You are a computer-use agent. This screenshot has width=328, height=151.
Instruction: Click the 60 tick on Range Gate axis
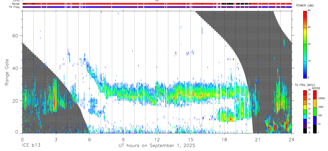pos(16,36)
